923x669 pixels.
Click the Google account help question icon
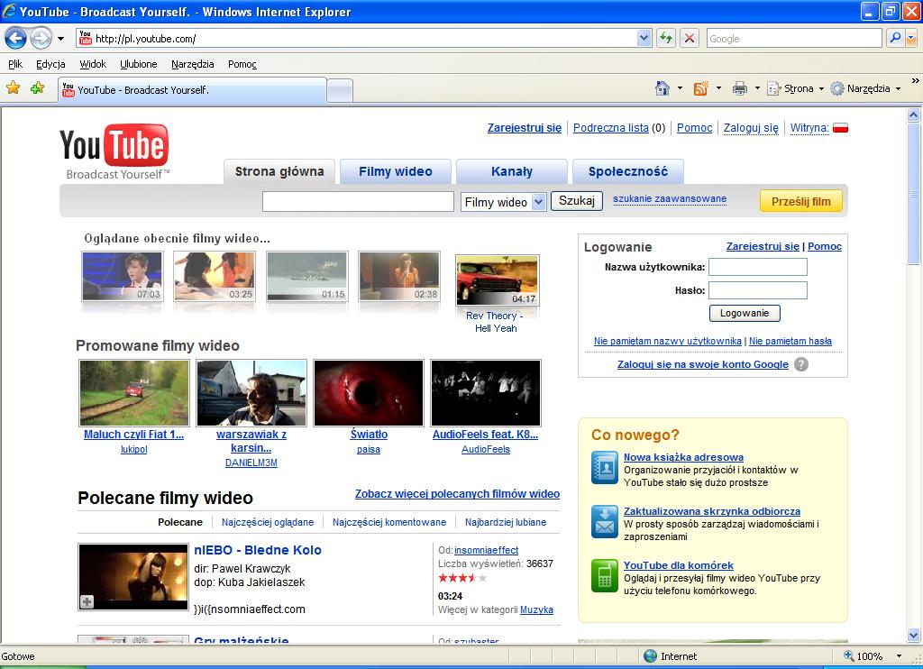coord(801,364)
